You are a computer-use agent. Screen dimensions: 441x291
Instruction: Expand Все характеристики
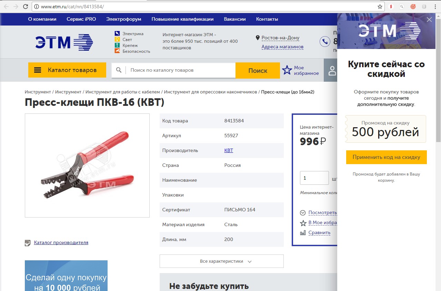click(x=222, y=261)
